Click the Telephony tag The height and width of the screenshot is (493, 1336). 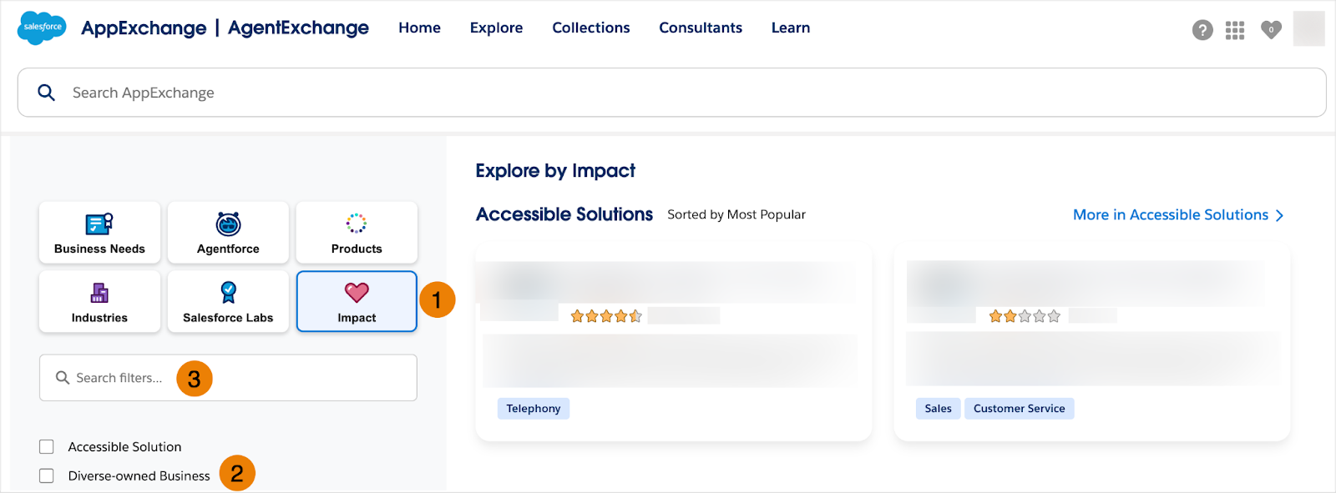534,409
